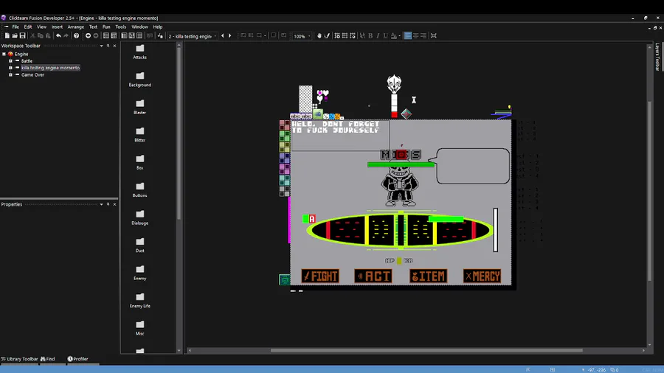Select the paint mode brush tool
The image size is (664, 373).
coord(327,36)
